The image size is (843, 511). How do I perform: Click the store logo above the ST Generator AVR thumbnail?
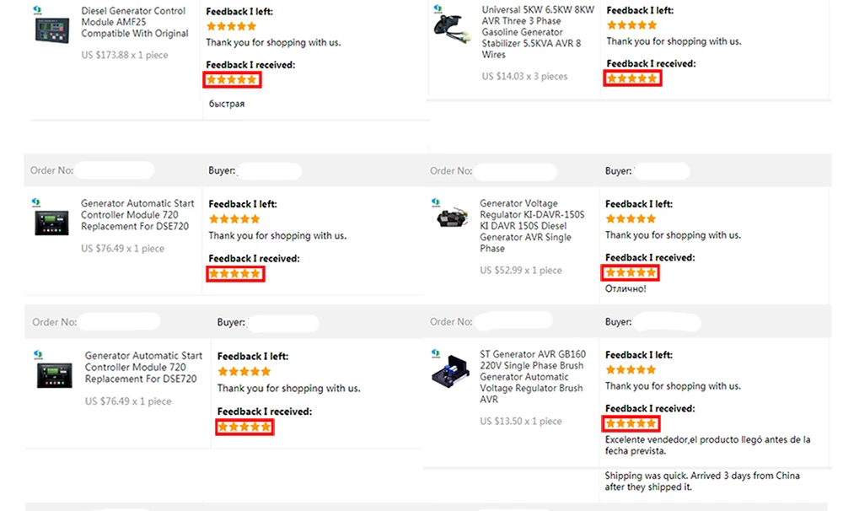436,354
